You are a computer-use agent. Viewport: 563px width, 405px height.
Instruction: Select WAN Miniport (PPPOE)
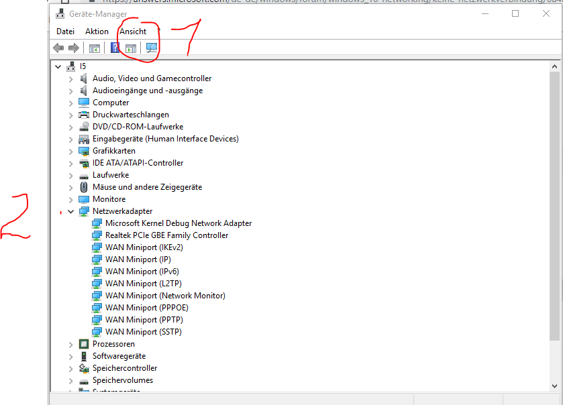[x=146, y=308]
